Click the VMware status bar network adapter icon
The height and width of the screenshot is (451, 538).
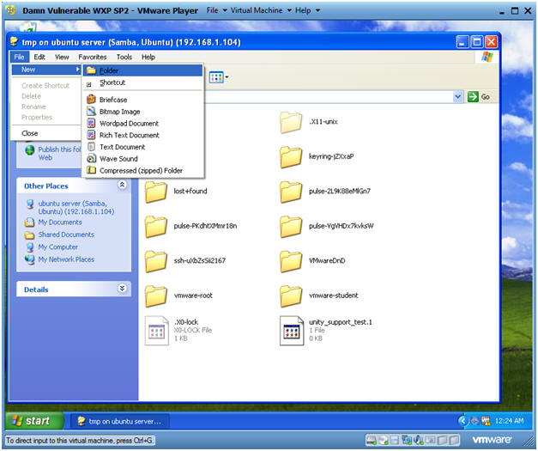(407, 440)
